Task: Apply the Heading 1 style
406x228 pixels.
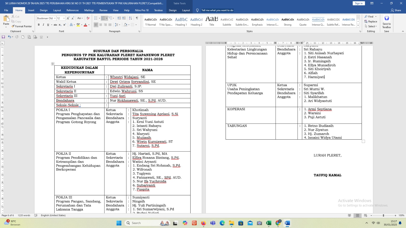Action: point(181,21)
